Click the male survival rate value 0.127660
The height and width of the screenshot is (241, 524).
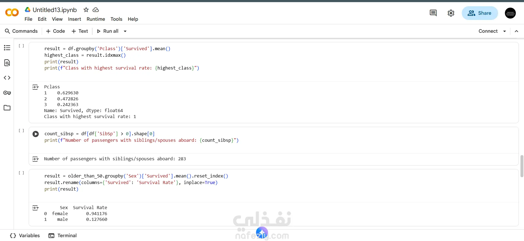click(97, 219)
